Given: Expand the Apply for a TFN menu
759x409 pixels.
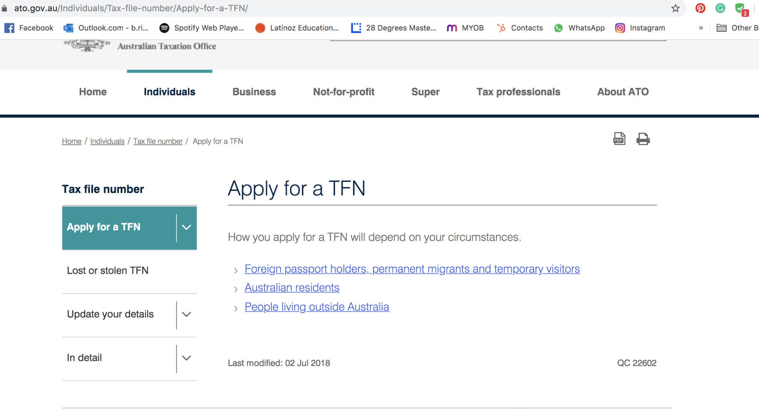Looking at the screenshot, I should (x=187, y=227).
